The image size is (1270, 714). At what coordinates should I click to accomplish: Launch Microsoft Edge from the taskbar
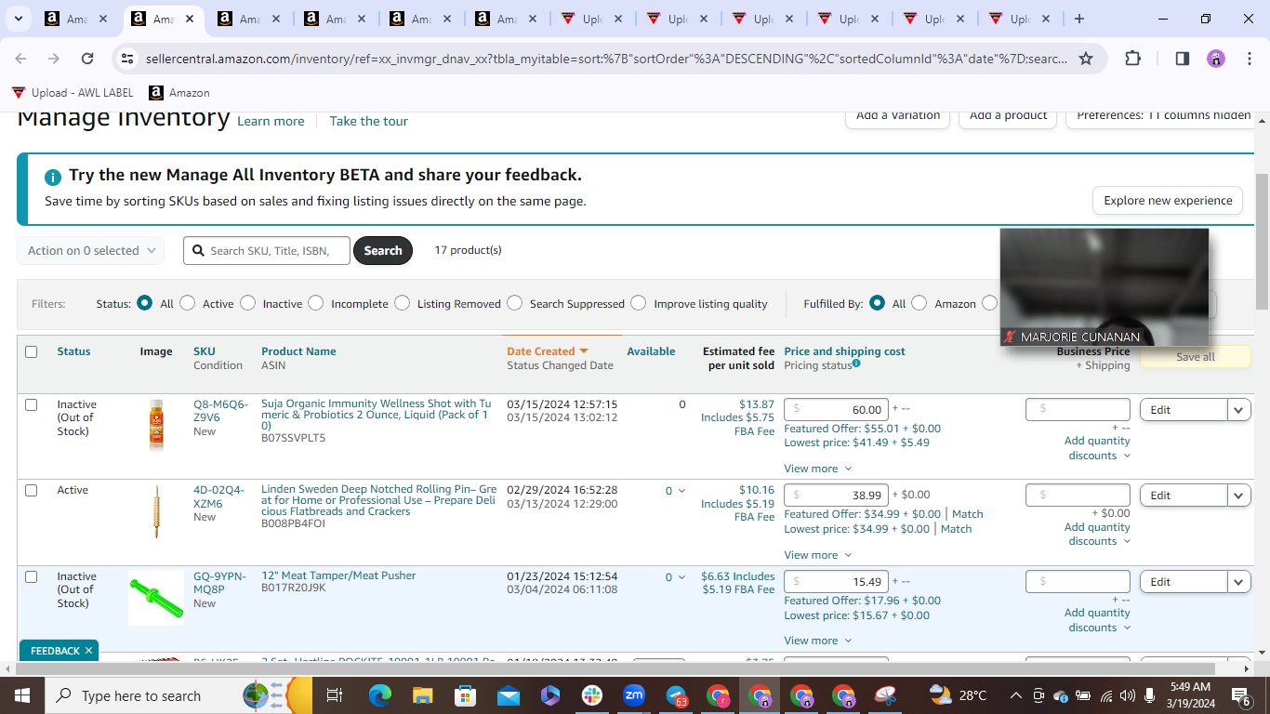pyautogui.click(x=380, y=695)
